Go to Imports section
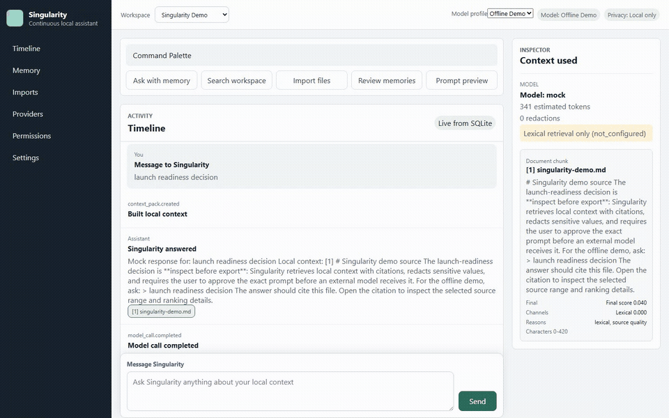The width and height of the screenshot is (669, 418). pyautogui.click(x=25, y=92)
